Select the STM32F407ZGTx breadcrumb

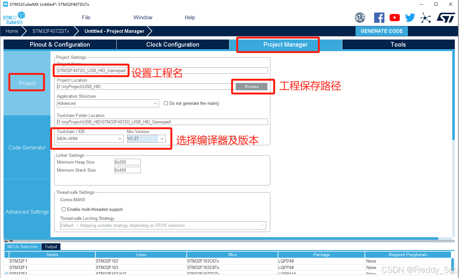(51, 31)
